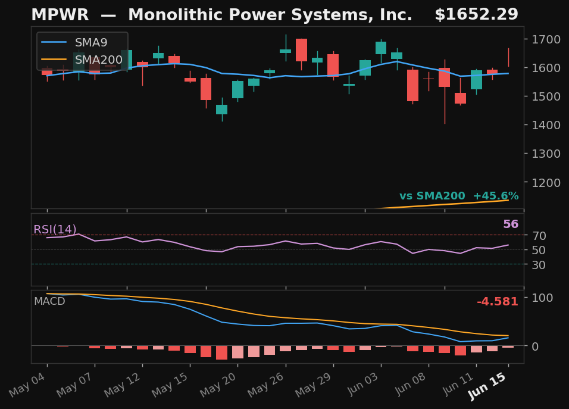Click the May 29 date label
The height and width of the screenshot is (409, 569).
click(x=314, y=385)
